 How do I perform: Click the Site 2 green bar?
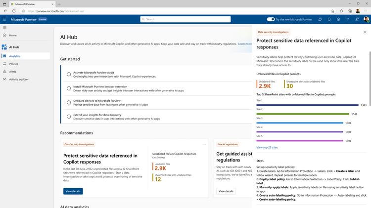point(303,114)
